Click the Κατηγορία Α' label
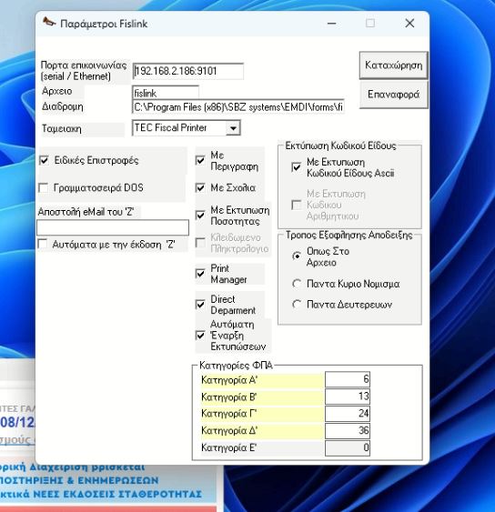The height and width of the screenshot is (512, 495). 229,380
